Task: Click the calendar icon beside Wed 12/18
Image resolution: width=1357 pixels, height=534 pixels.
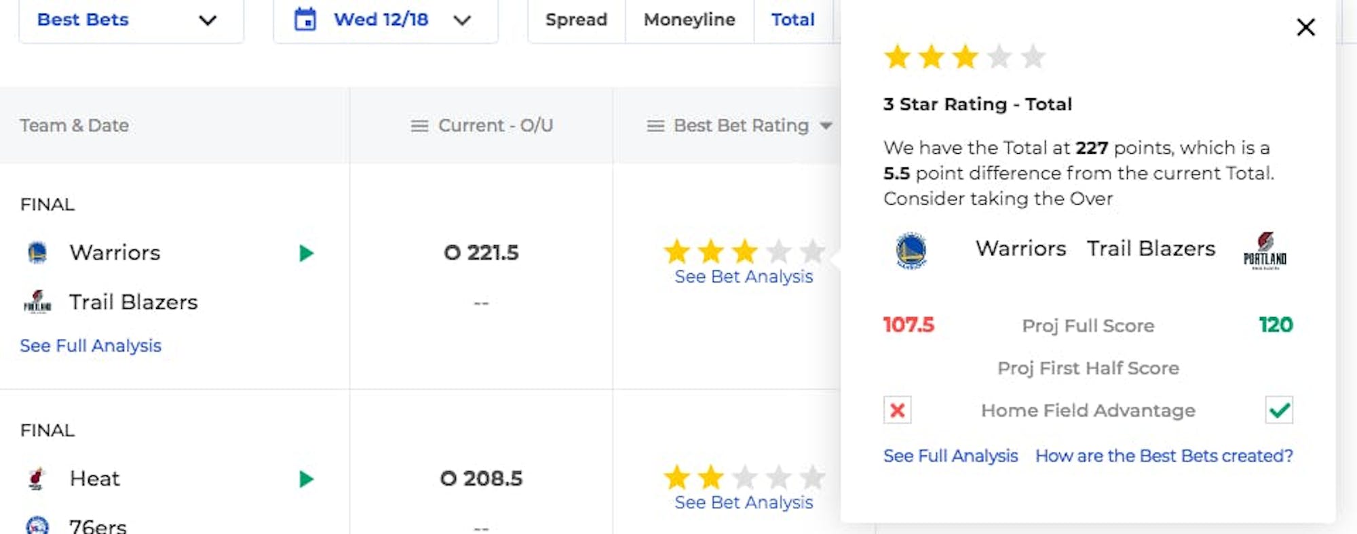Action: (x=305, y=20)
